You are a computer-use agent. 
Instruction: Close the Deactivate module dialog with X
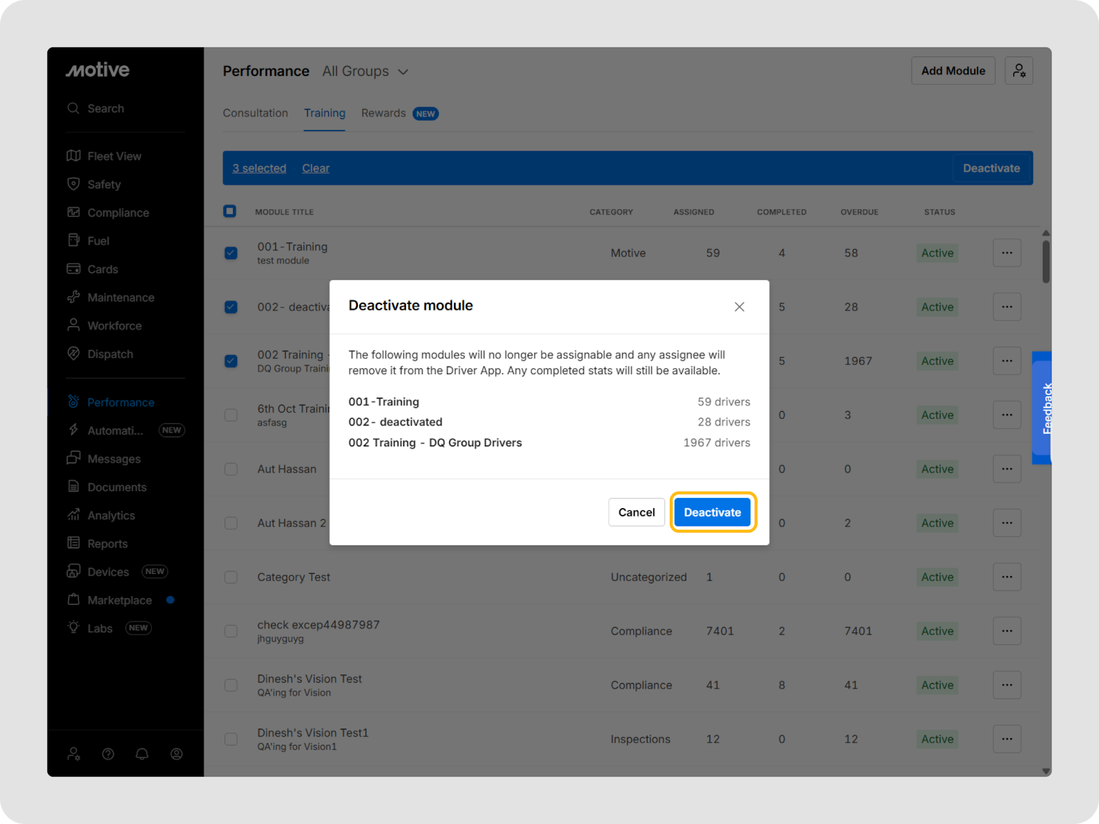pyautogui.click(x=739, y=307)
